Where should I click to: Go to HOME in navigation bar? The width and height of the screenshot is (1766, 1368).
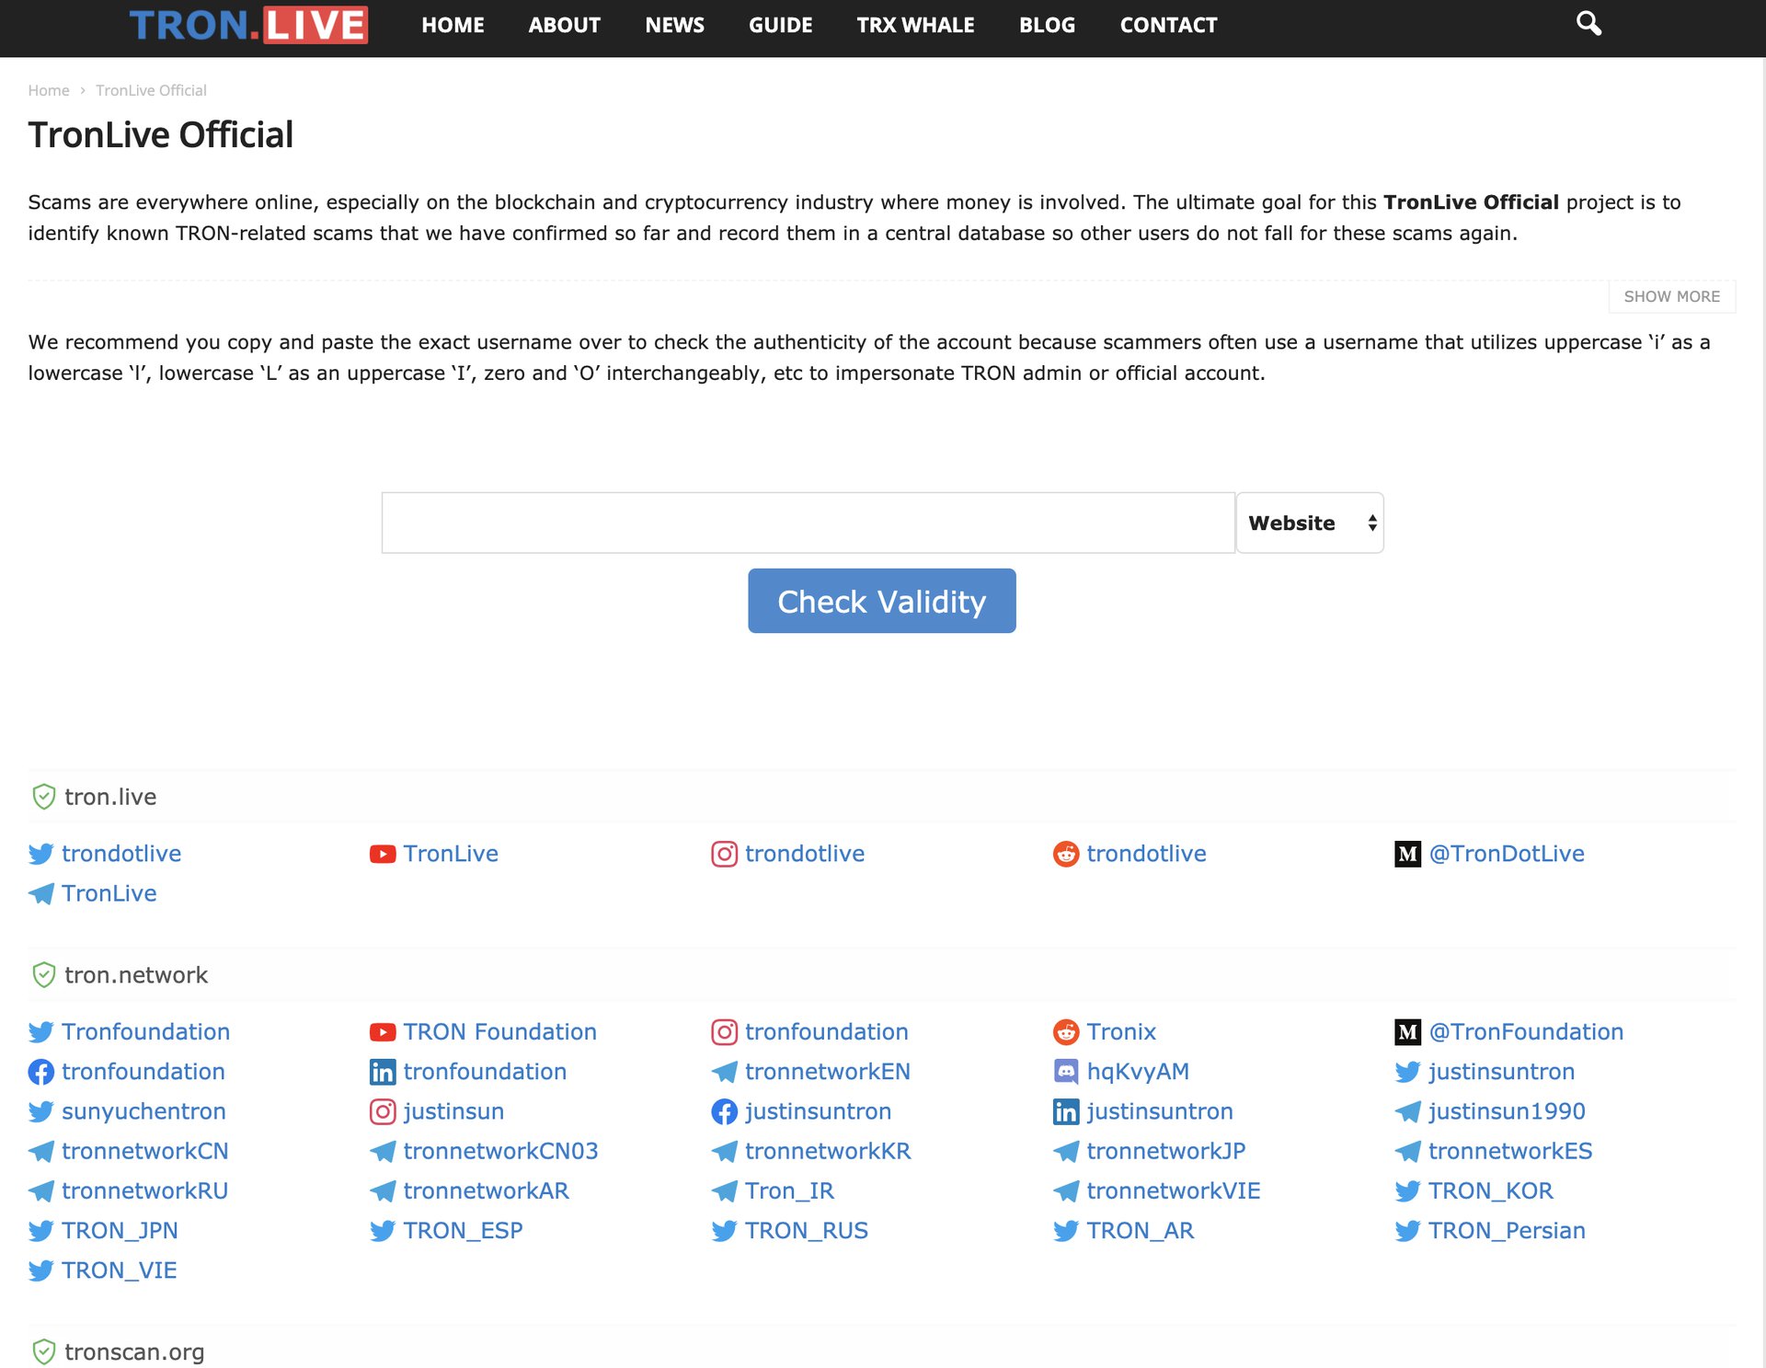coord(453,25)
